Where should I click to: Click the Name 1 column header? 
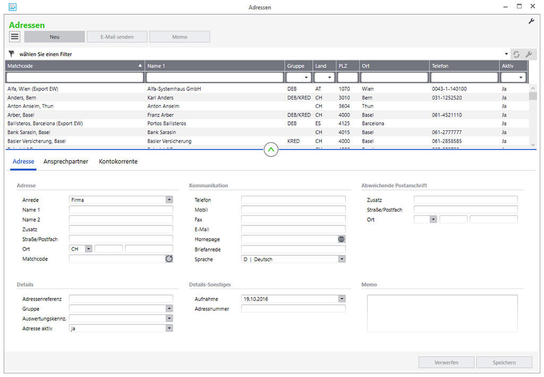coord(215,65)
